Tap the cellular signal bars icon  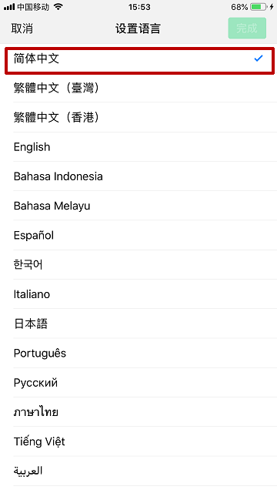coord(9,7)
